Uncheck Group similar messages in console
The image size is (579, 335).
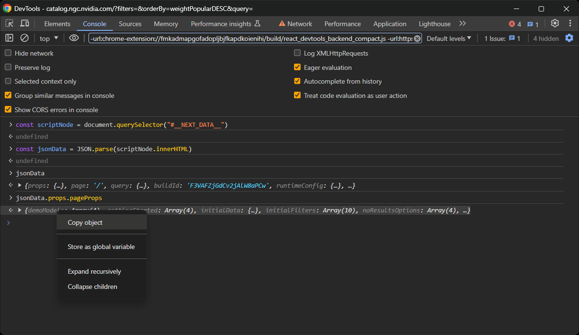pos(7,96)
